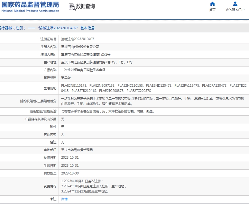Select structure composition description text
The width and height of the screenshot is (249, 205).
[x=152, y=101]
